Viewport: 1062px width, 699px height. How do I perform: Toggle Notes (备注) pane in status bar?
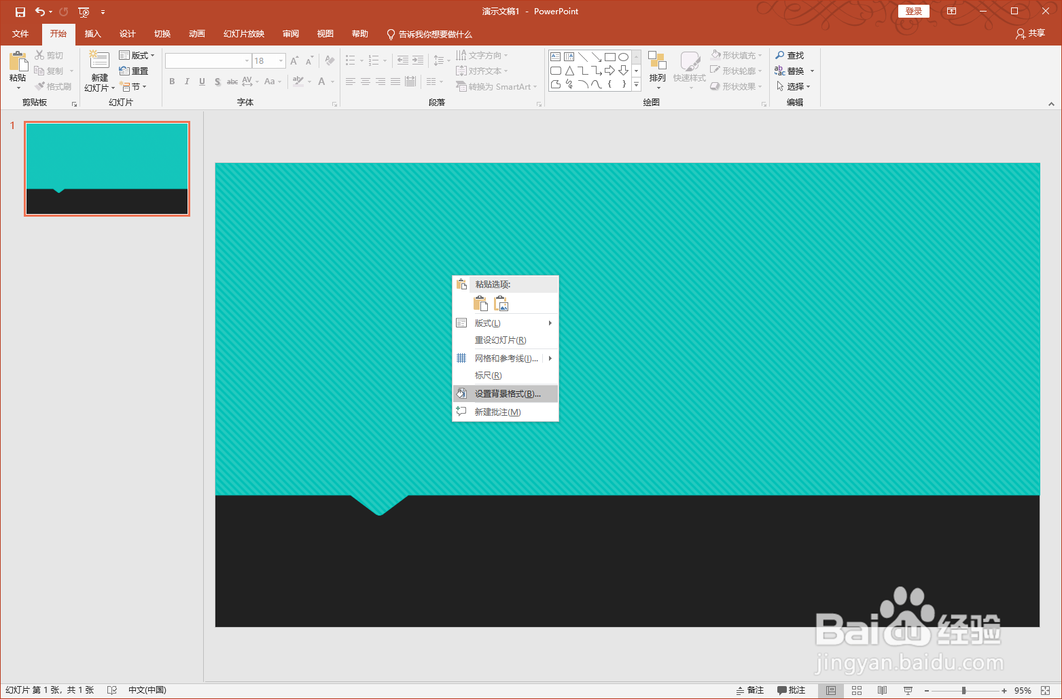coord(750,690)
